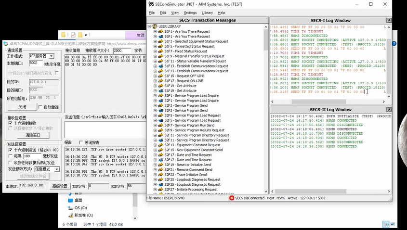Open the 发送接收方式 信息模式 dropdown
Image resolution: width=407 pixels, height=230 pixels.
pos(57,169)
